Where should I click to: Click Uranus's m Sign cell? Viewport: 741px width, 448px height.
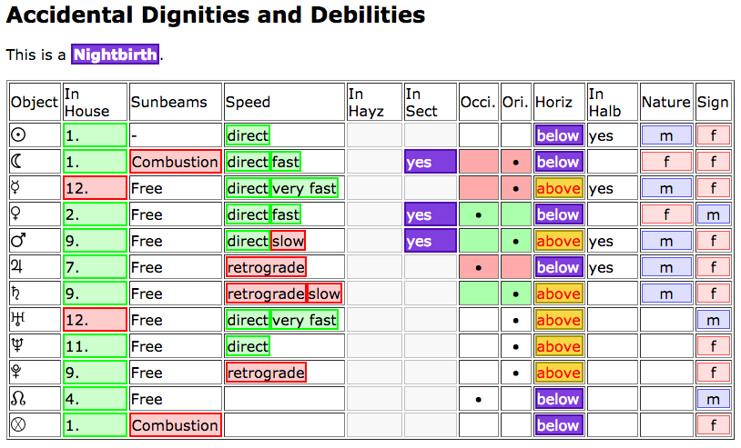coord(713,320)
